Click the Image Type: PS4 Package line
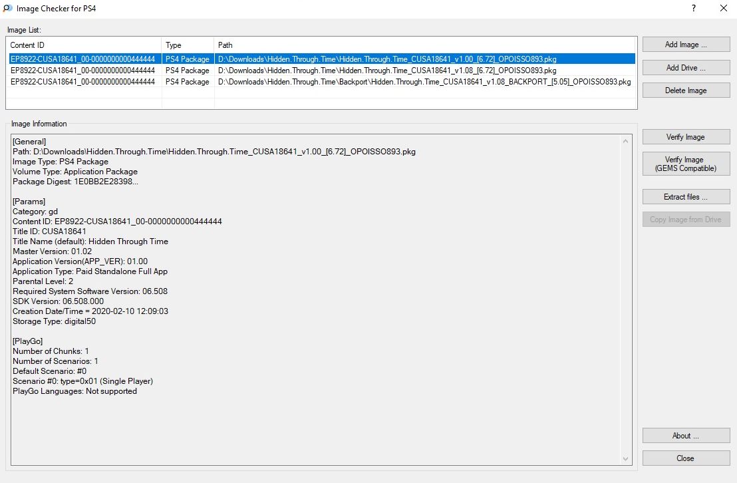The height and width of the screenshot is (483, 737). 60,161
